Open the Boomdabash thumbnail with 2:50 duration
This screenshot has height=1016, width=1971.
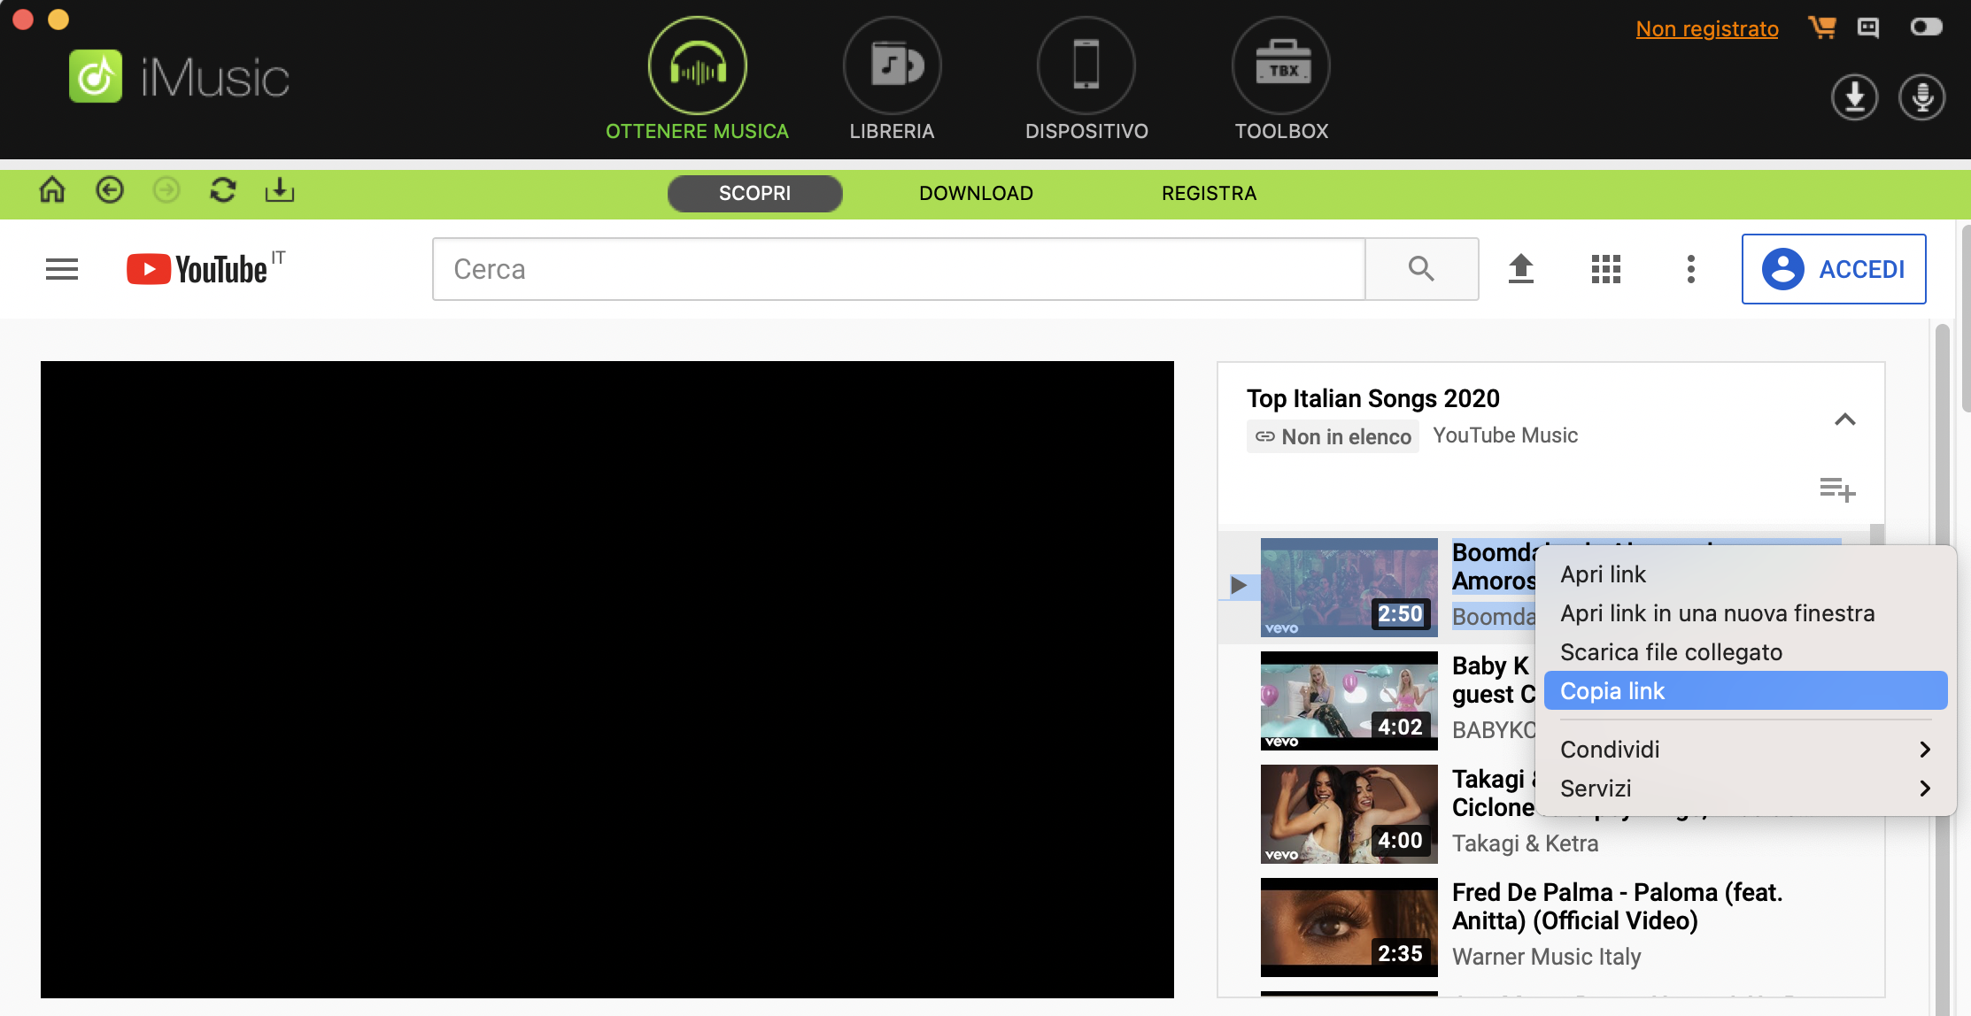click(1349, 588)
